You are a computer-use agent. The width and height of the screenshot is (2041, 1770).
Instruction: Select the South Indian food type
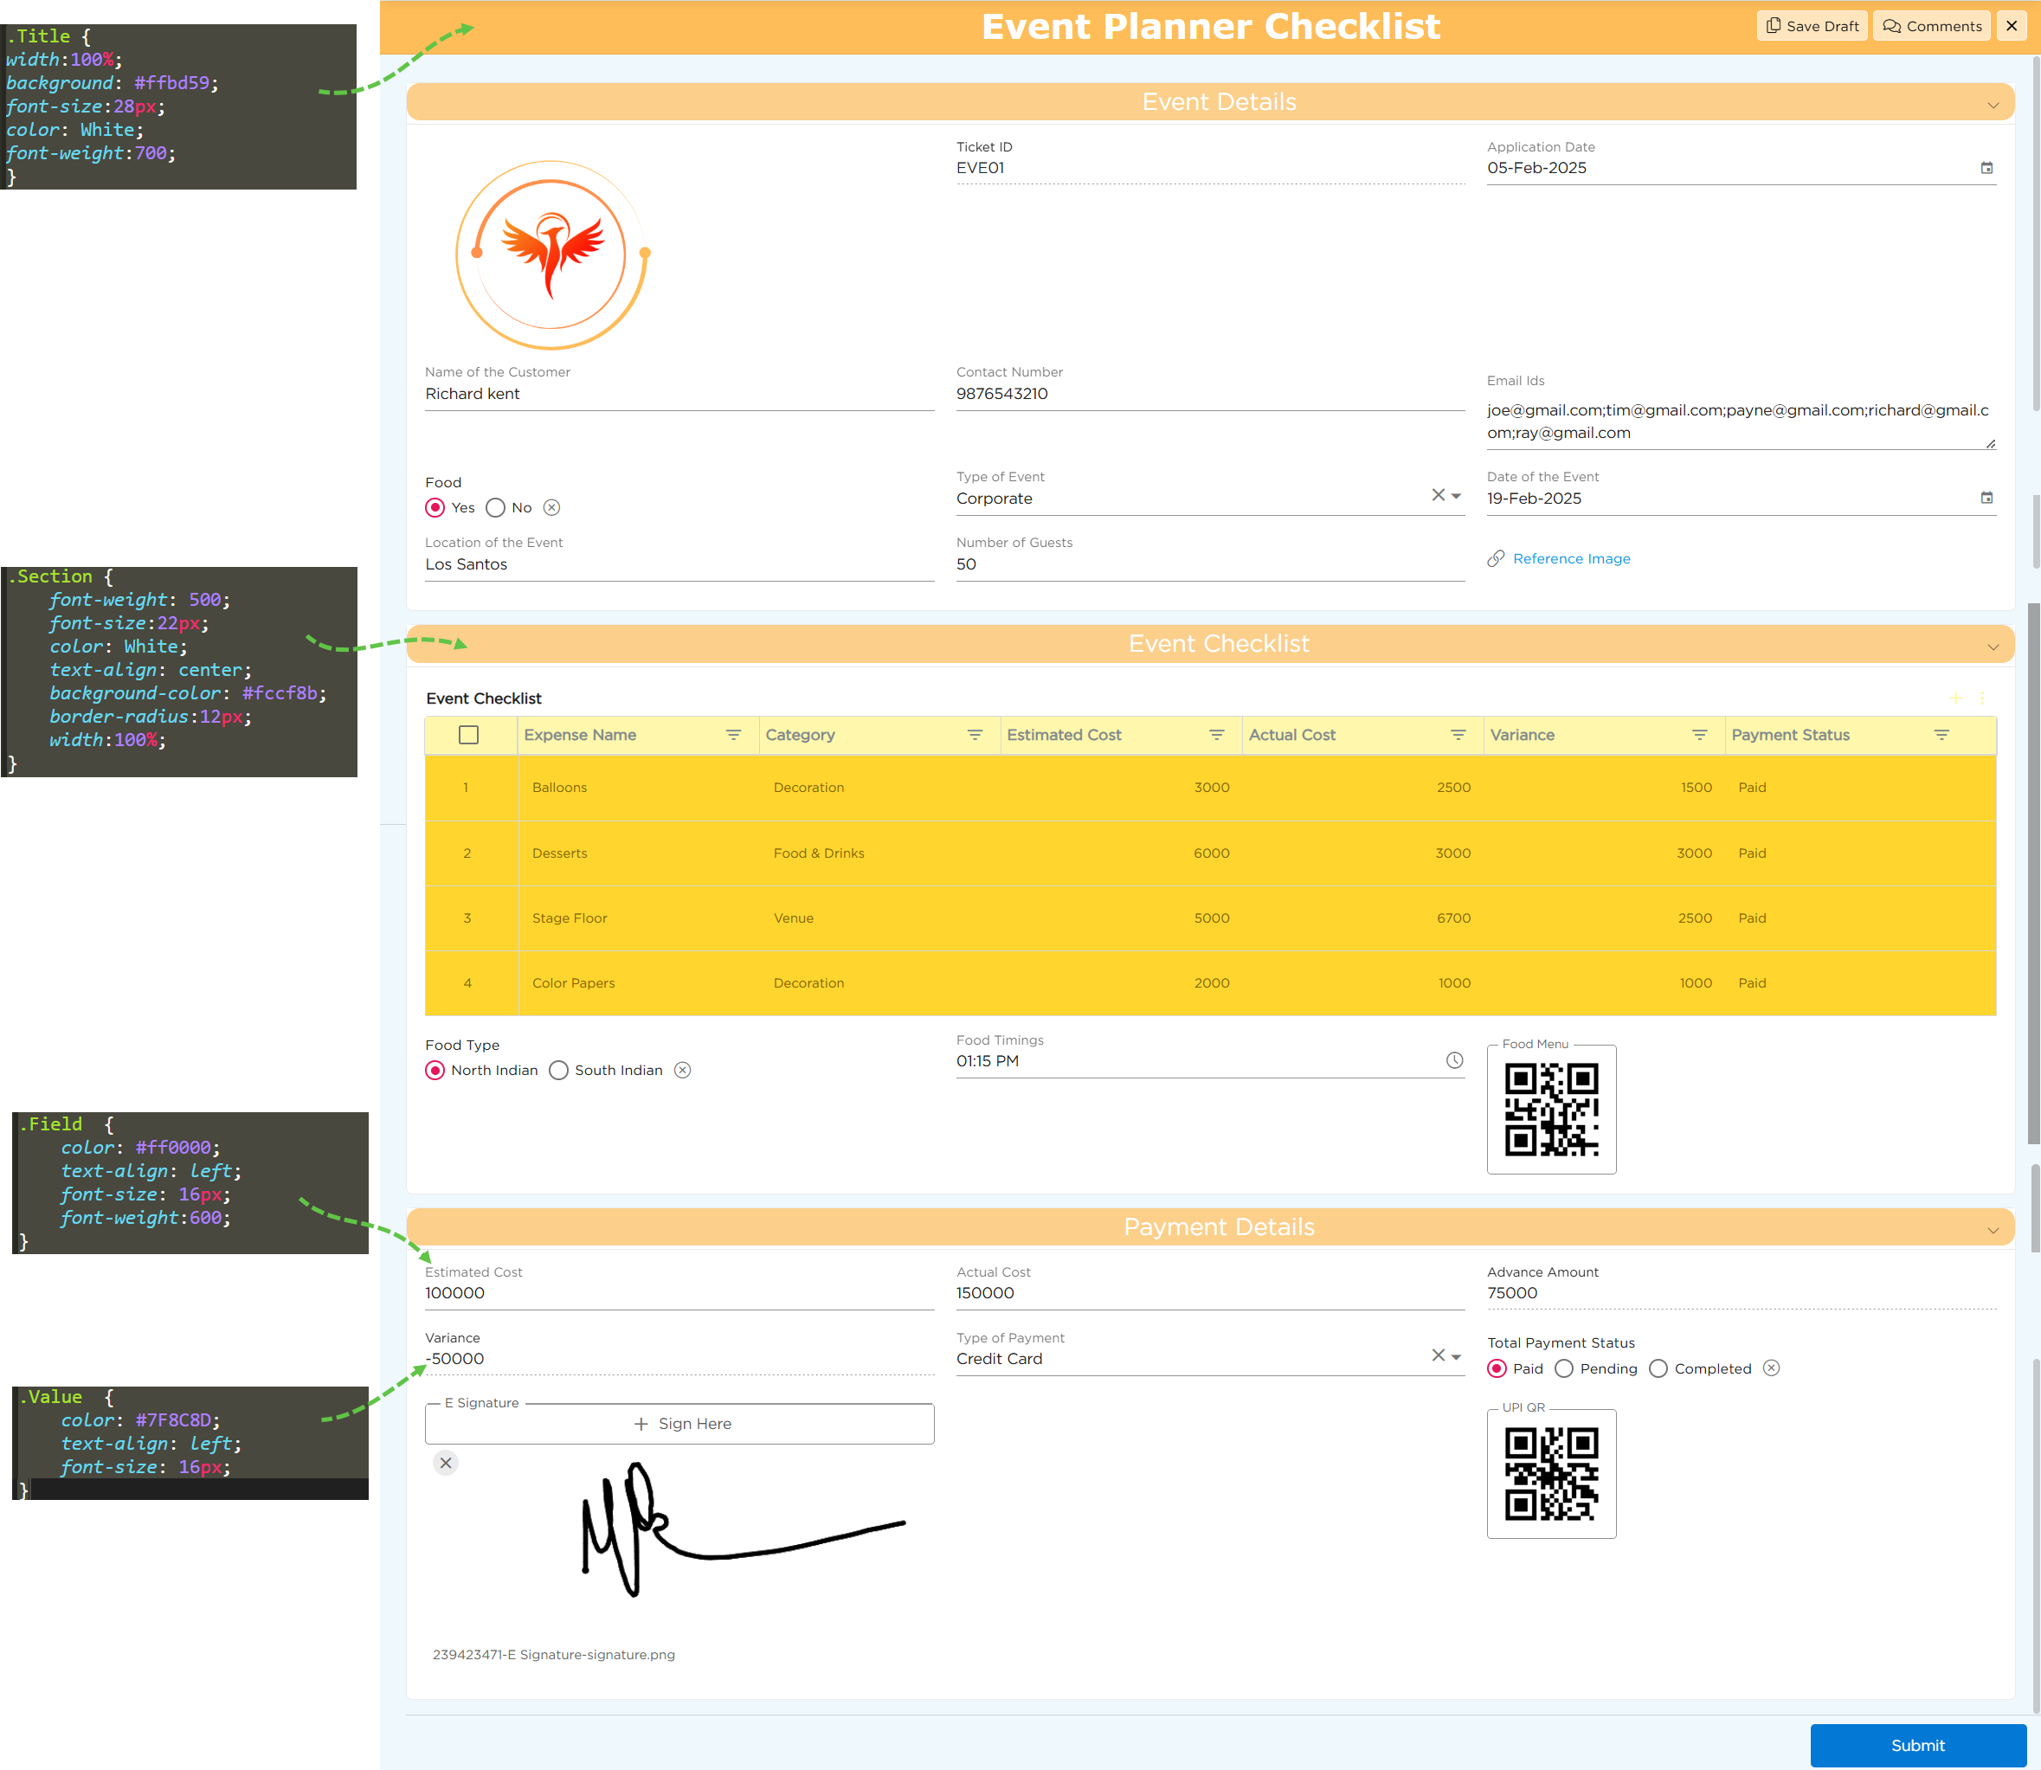pyautogui.click(x=559, y=1071)
